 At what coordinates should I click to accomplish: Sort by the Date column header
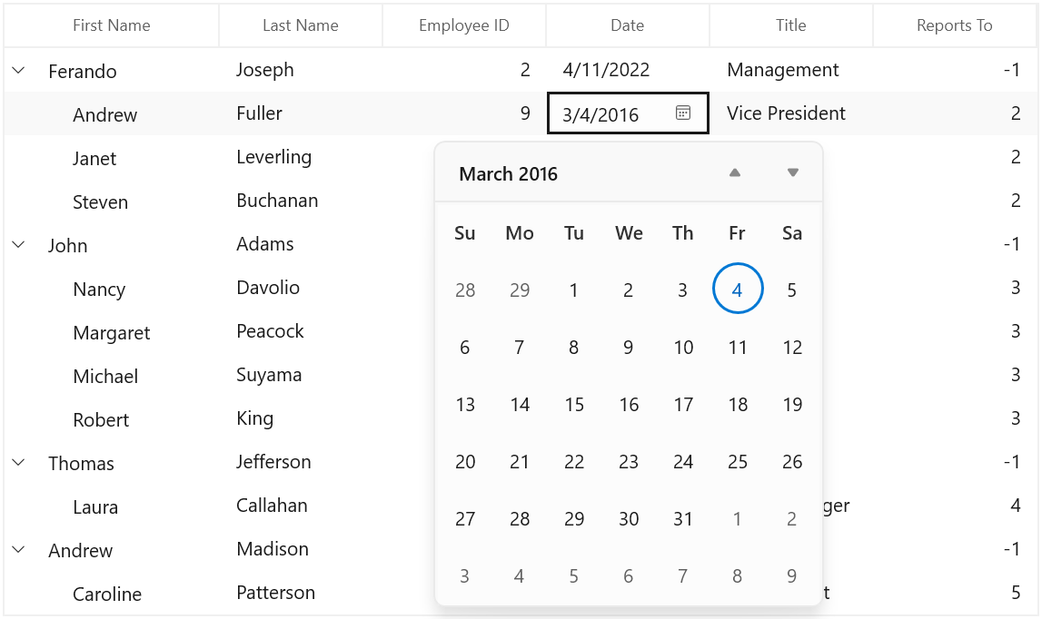[628, 25]
